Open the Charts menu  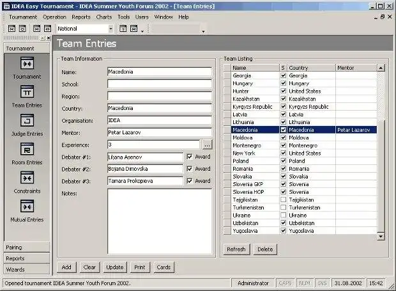[x=104, y=17]
